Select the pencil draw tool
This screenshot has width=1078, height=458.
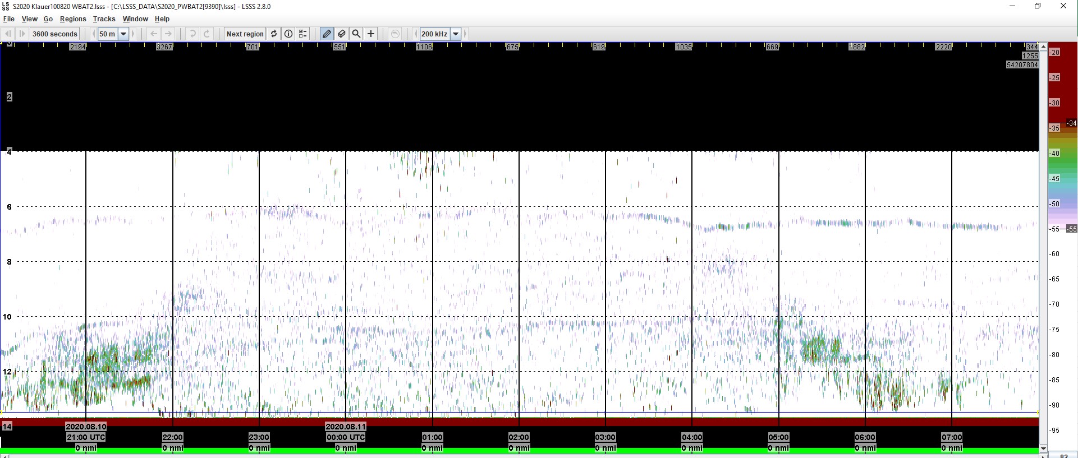click(327, 34)
